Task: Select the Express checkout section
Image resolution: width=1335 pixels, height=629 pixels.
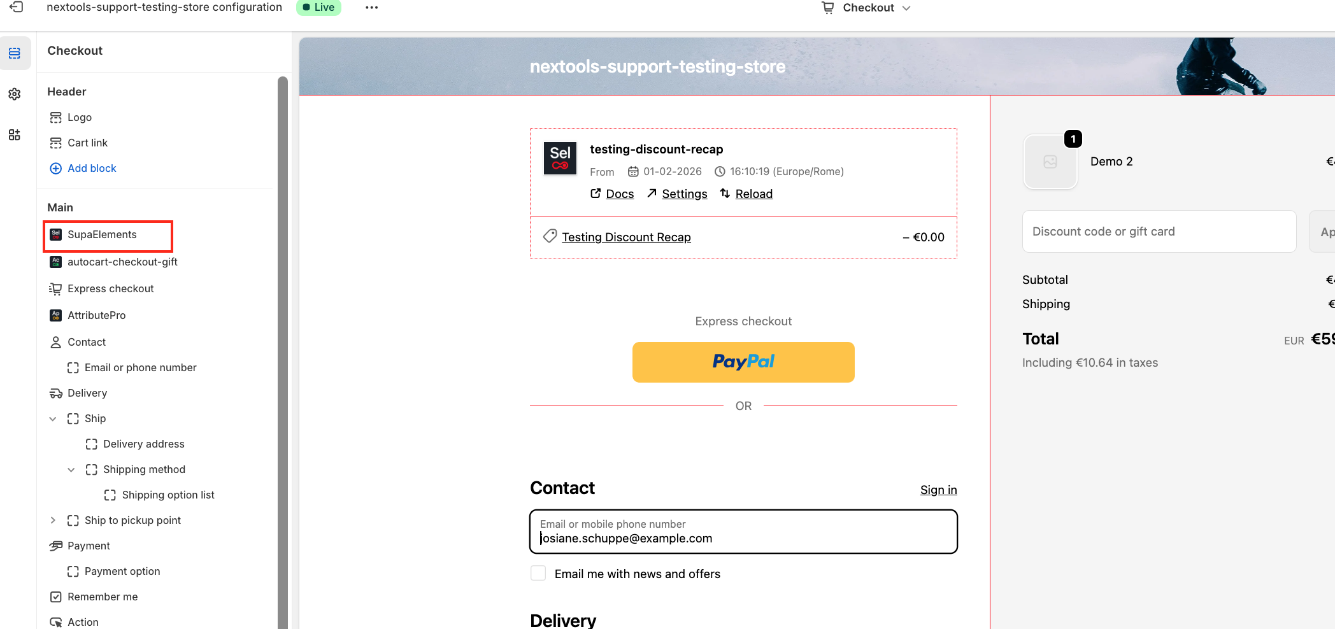Action: 110,288
